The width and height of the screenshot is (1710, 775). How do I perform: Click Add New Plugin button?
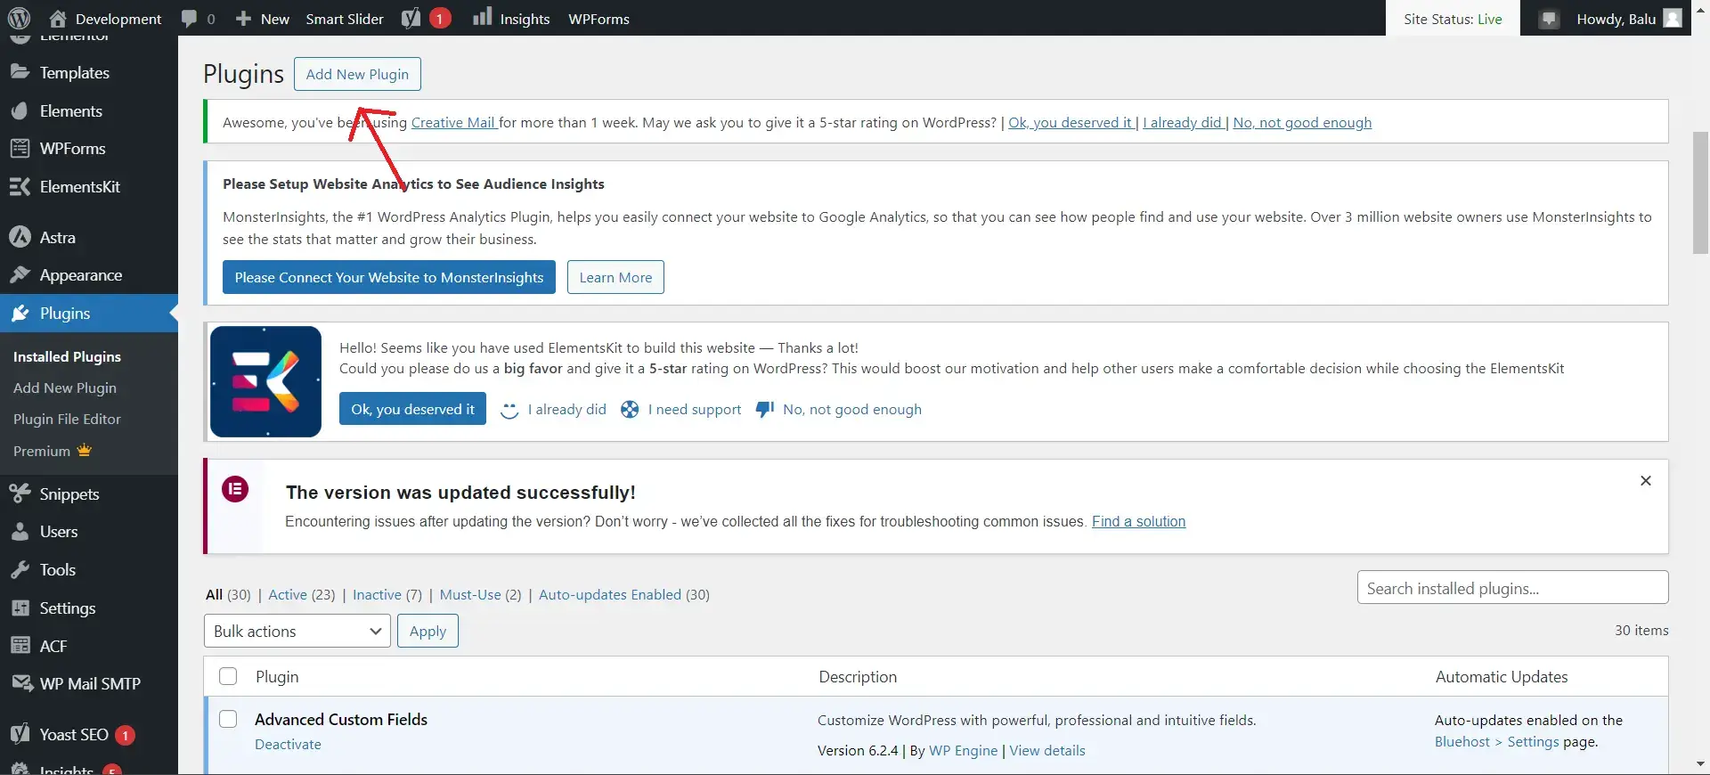coord(357,74)
